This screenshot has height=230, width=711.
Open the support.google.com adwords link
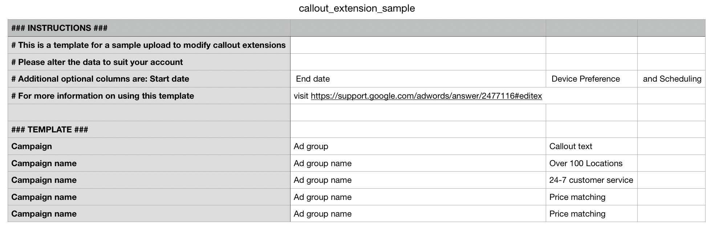pos(426,96)
